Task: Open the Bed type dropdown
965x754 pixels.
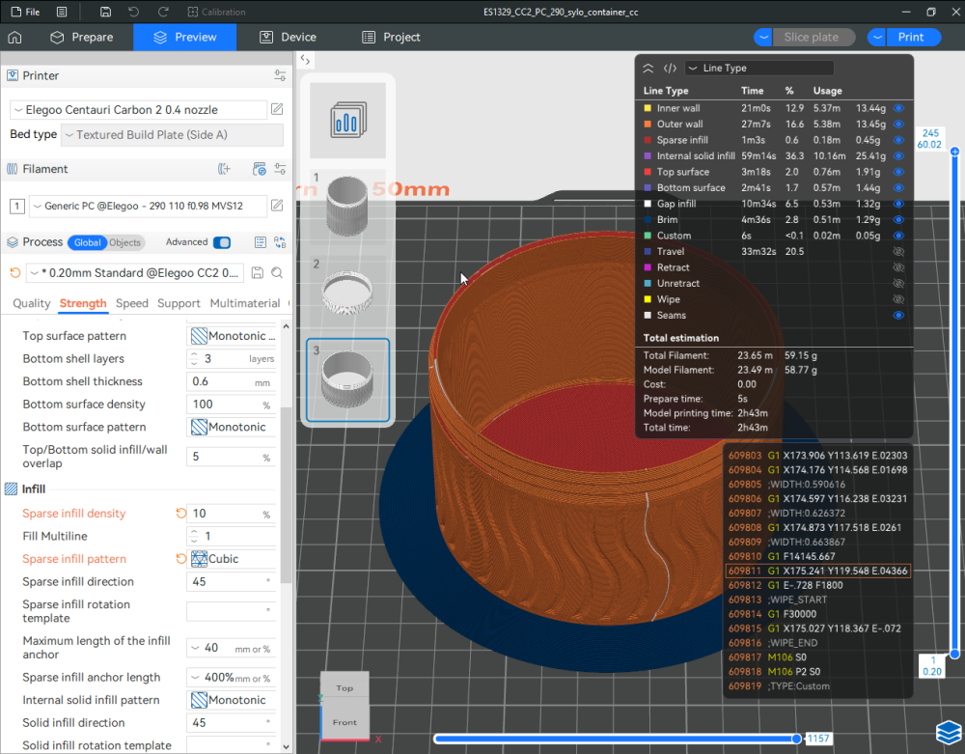Action: [172, 135]
